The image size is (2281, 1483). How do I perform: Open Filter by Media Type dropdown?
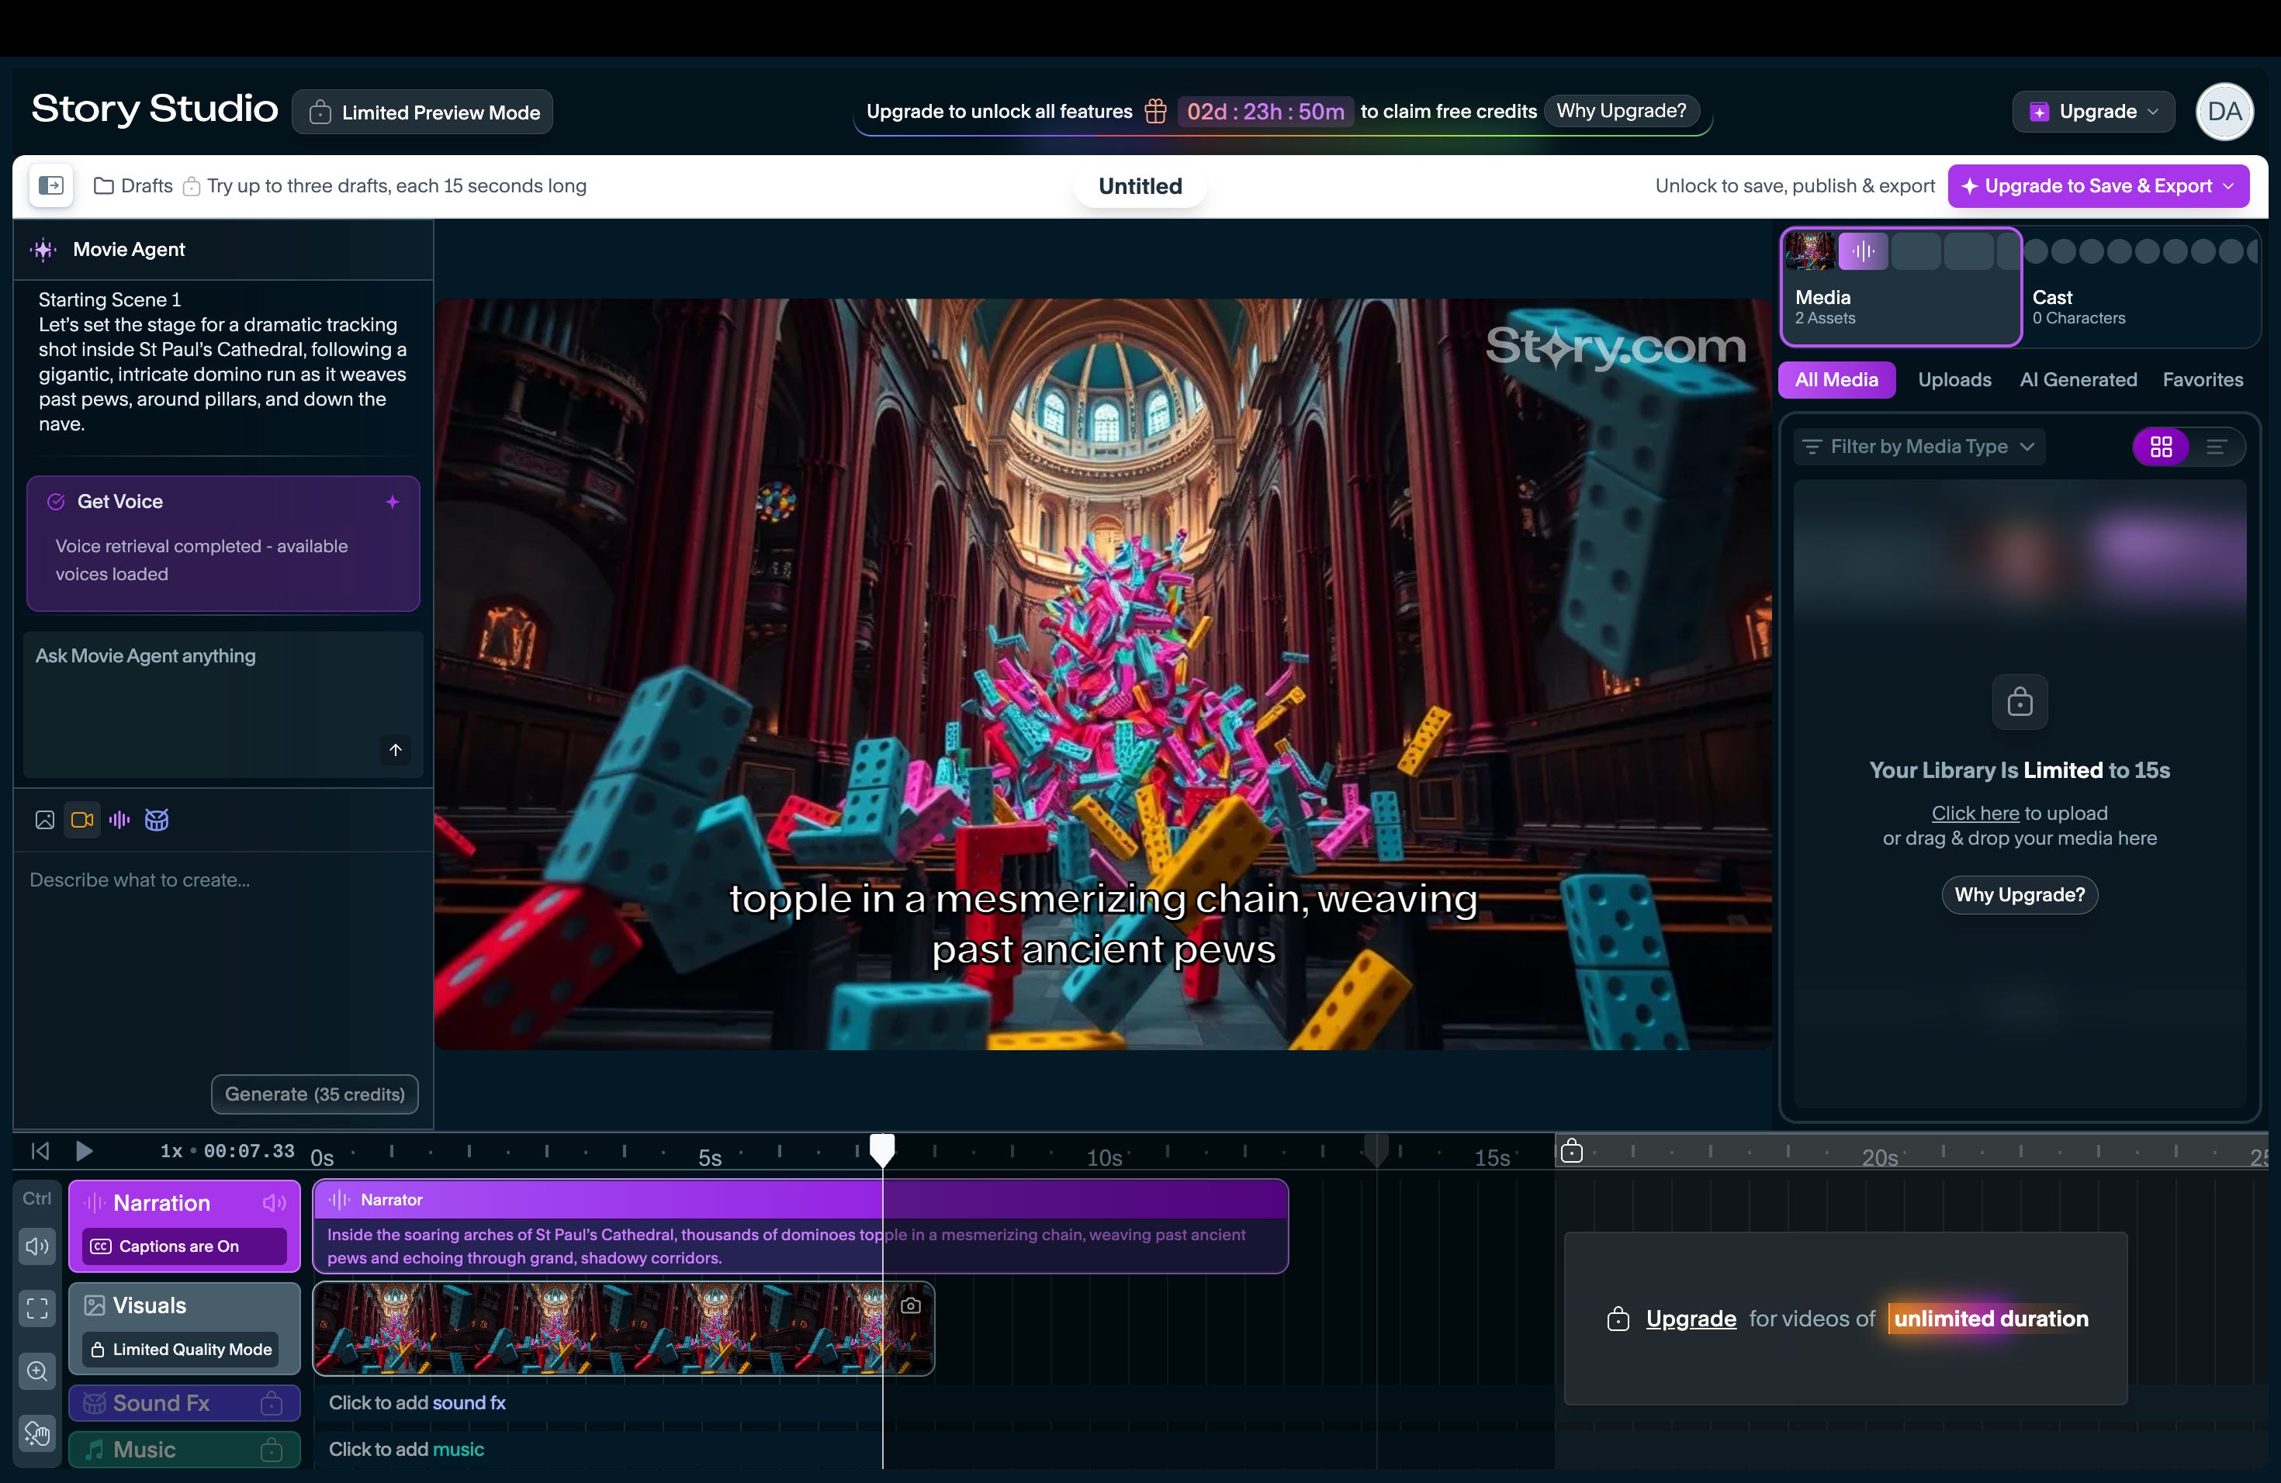coord(1919,447)
